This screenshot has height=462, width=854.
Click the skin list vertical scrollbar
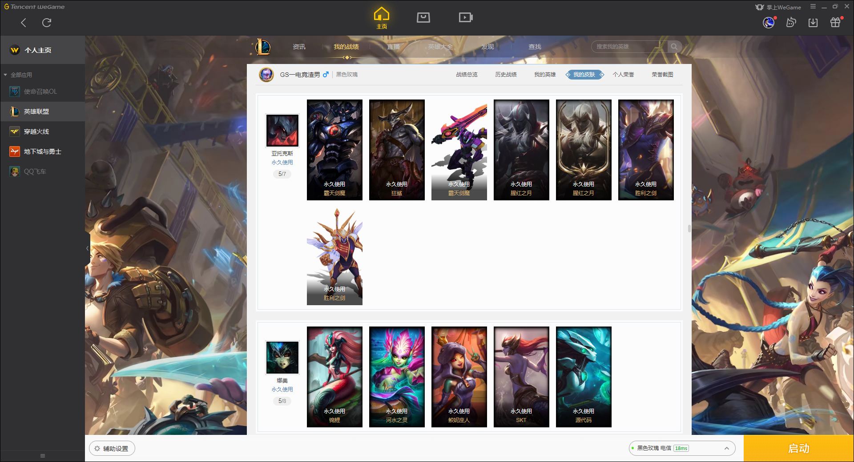[x=689, y=228]
